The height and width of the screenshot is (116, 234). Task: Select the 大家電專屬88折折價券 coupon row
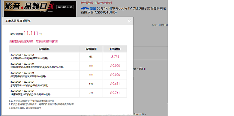pyautogui.click(x=68, y=57)
